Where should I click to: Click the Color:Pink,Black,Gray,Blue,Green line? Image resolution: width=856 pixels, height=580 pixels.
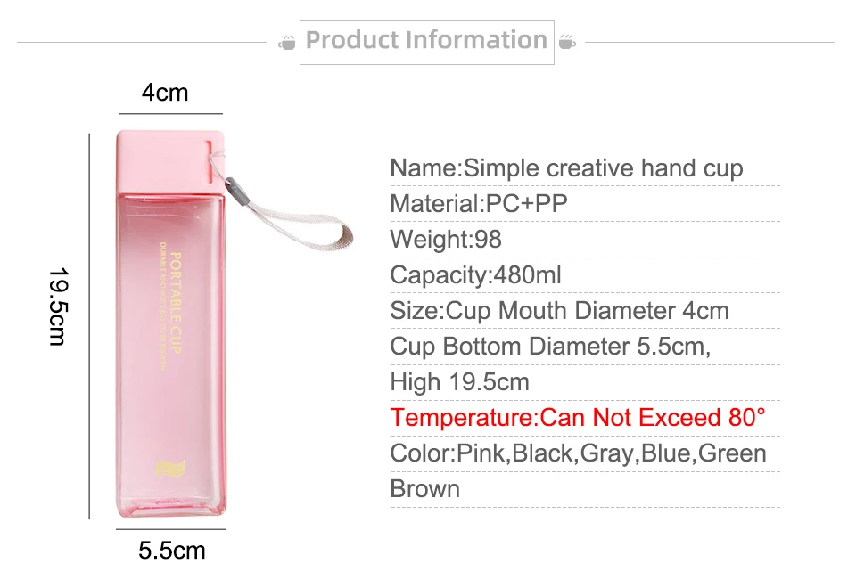(x=578, y=453)
